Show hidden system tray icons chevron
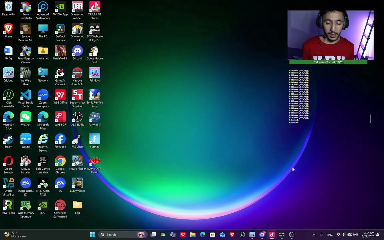The height and width of the screenshot is (240, 384). 314,235
